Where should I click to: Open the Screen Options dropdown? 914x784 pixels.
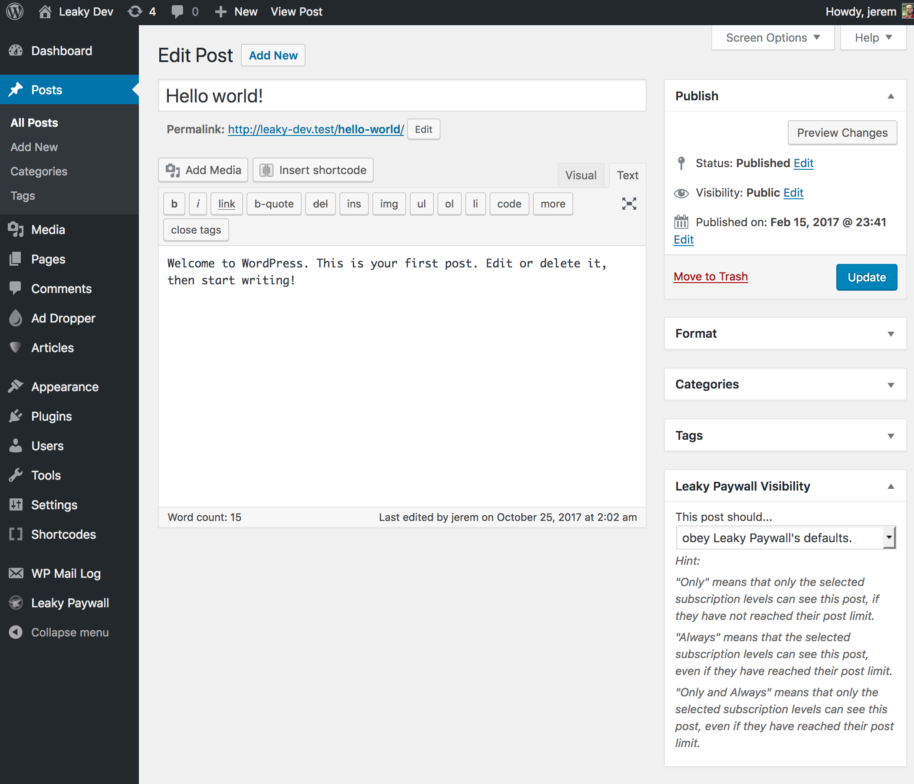[773, 38]
